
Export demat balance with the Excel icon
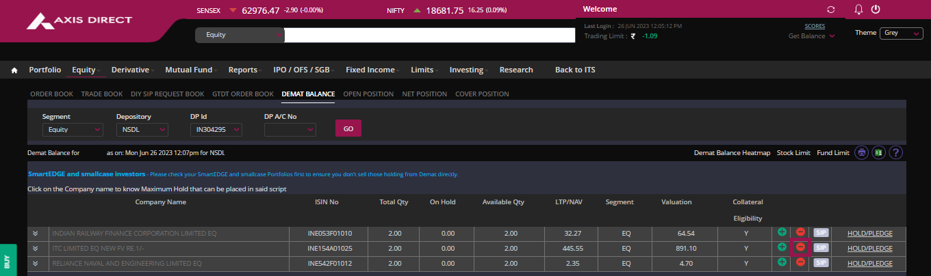878,152
